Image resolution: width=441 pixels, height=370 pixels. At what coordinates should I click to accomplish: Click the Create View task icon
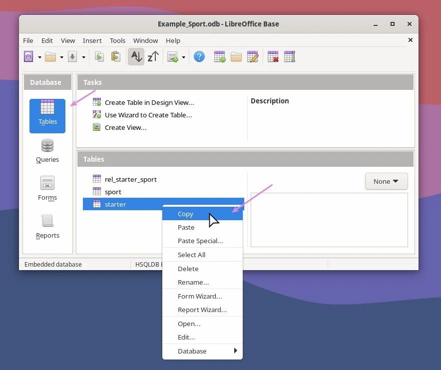[x=97, y=127]
